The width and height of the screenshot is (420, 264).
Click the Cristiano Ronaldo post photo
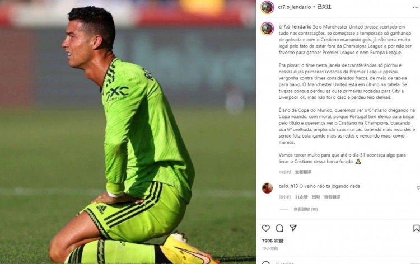(x=128, y=132)
